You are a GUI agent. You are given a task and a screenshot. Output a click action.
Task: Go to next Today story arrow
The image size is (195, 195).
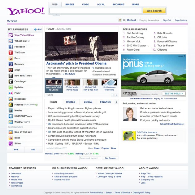(x=116, y=95)
